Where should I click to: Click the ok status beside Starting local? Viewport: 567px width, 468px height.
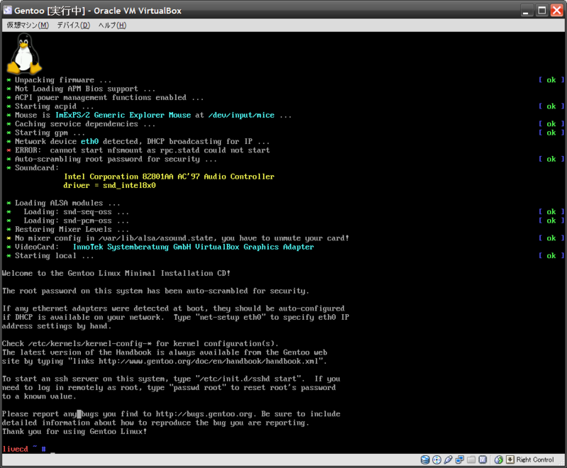(x=551, y=256)
